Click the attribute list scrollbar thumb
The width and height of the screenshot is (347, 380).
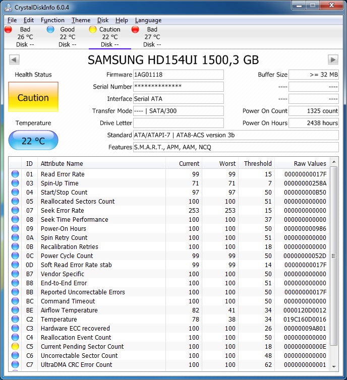(x=334, y=256)
